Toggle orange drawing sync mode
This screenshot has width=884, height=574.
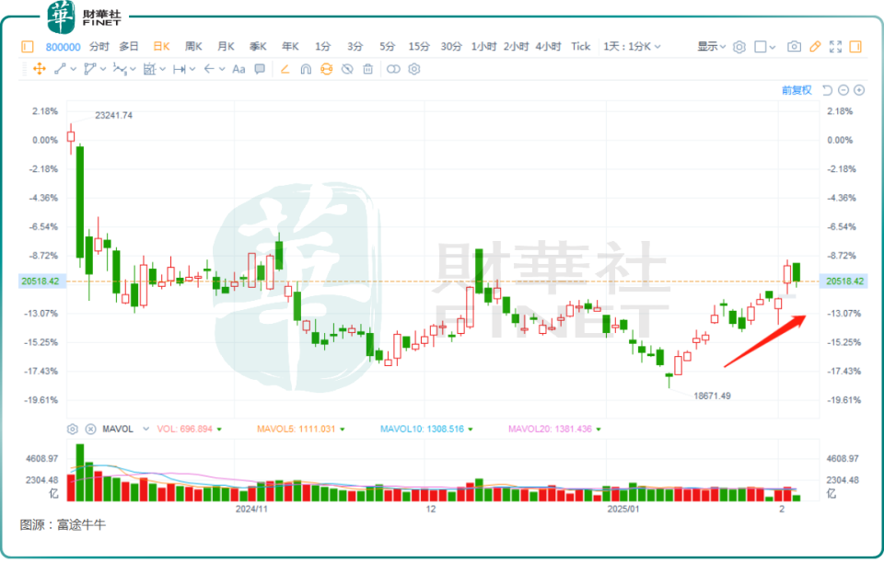point(326,69)
